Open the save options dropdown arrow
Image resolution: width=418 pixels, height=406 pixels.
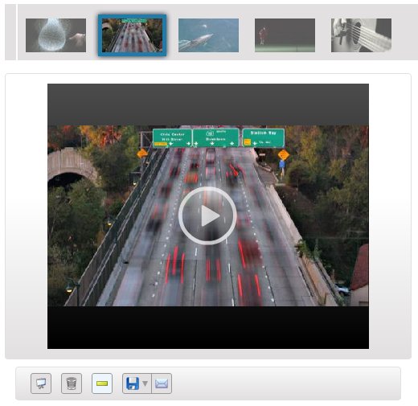pyautogui.click(x=145, y=383)
